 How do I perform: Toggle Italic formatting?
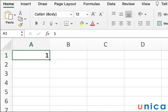point(43,24)
